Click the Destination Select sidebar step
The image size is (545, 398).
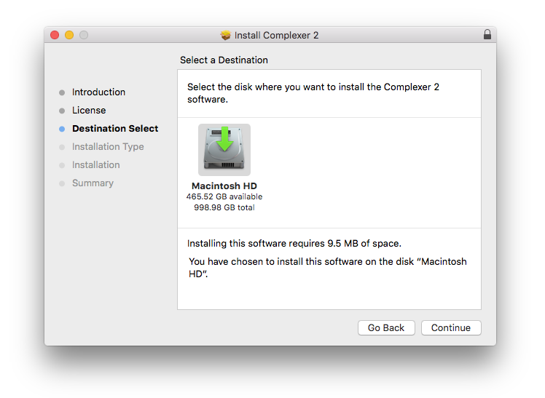(115, 129)
